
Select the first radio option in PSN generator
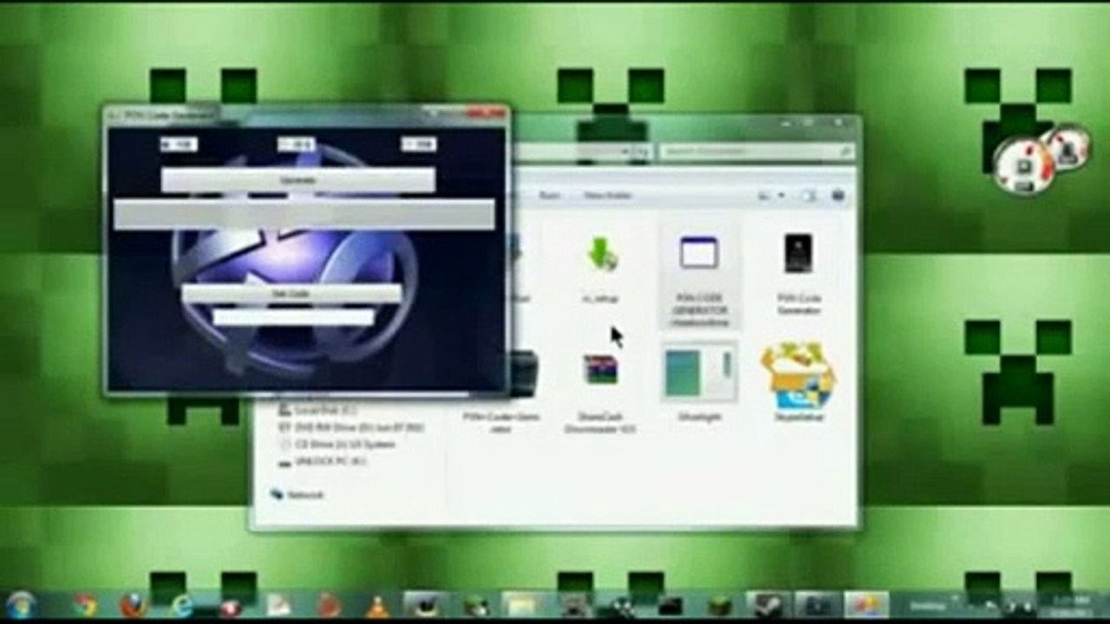(179, 145)
